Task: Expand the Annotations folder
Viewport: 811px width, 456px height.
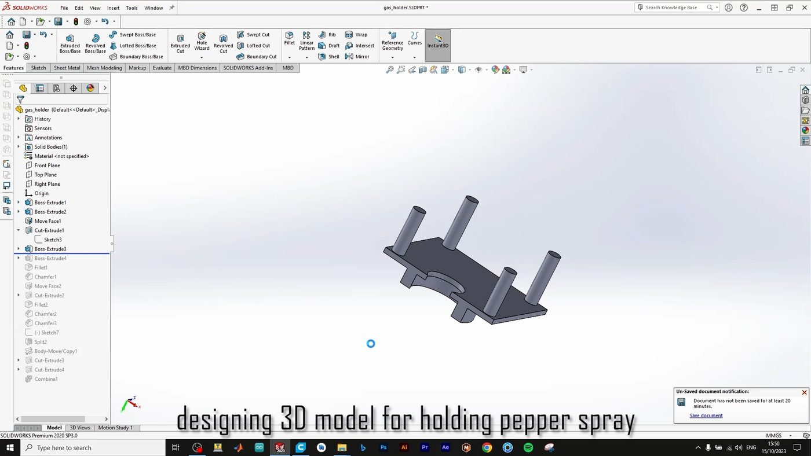Action: [x=19, y=138]
